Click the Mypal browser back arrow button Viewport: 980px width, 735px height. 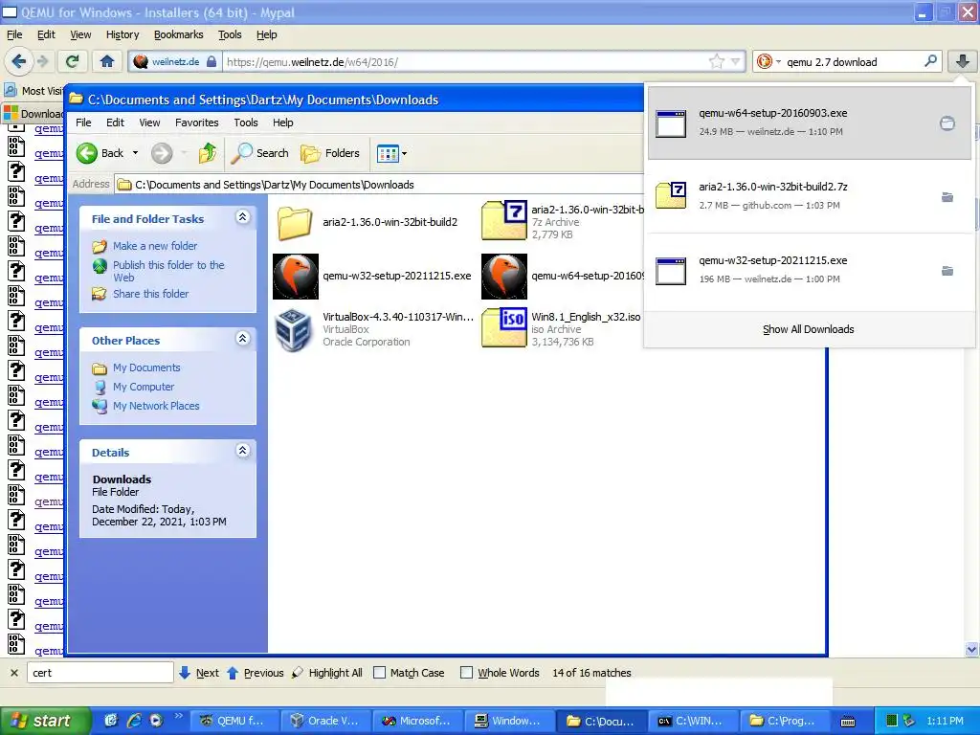(19, 61)
